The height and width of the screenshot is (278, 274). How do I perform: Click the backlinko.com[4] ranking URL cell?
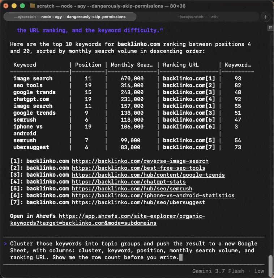point(189,99)
